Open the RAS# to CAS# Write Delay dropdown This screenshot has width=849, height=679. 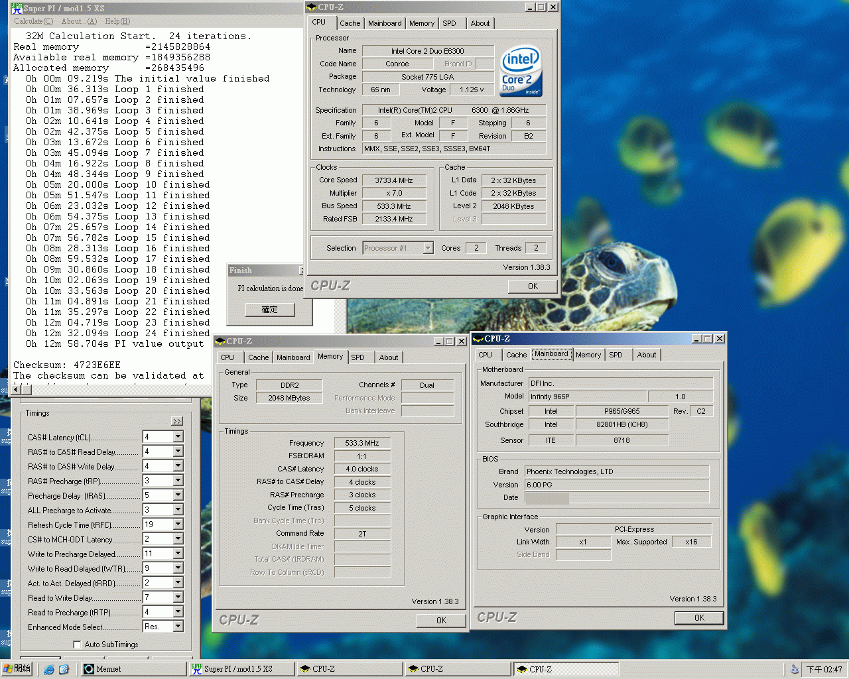click(178, 466)
